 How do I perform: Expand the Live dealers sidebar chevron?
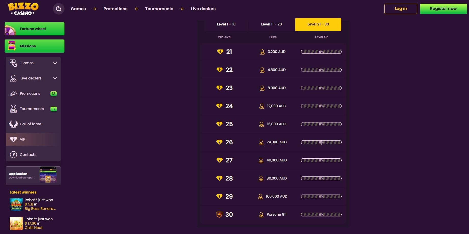tap(55, 78)
